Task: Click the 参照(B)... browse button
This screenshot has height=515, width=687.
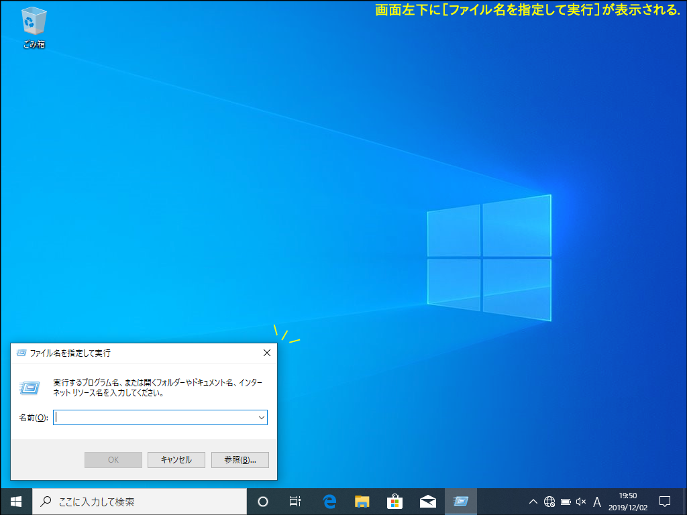Action: pyautogui.click(x=240, y=460)
